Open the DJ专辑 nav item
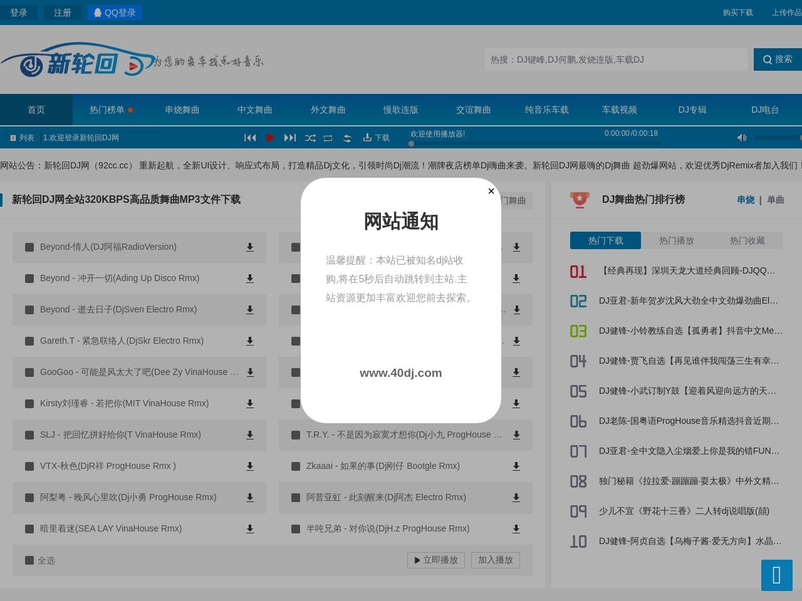 692,110
